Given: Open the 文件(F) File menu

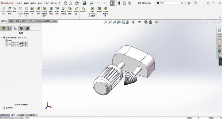Looking at the screenshot, I should coord(19,3).
